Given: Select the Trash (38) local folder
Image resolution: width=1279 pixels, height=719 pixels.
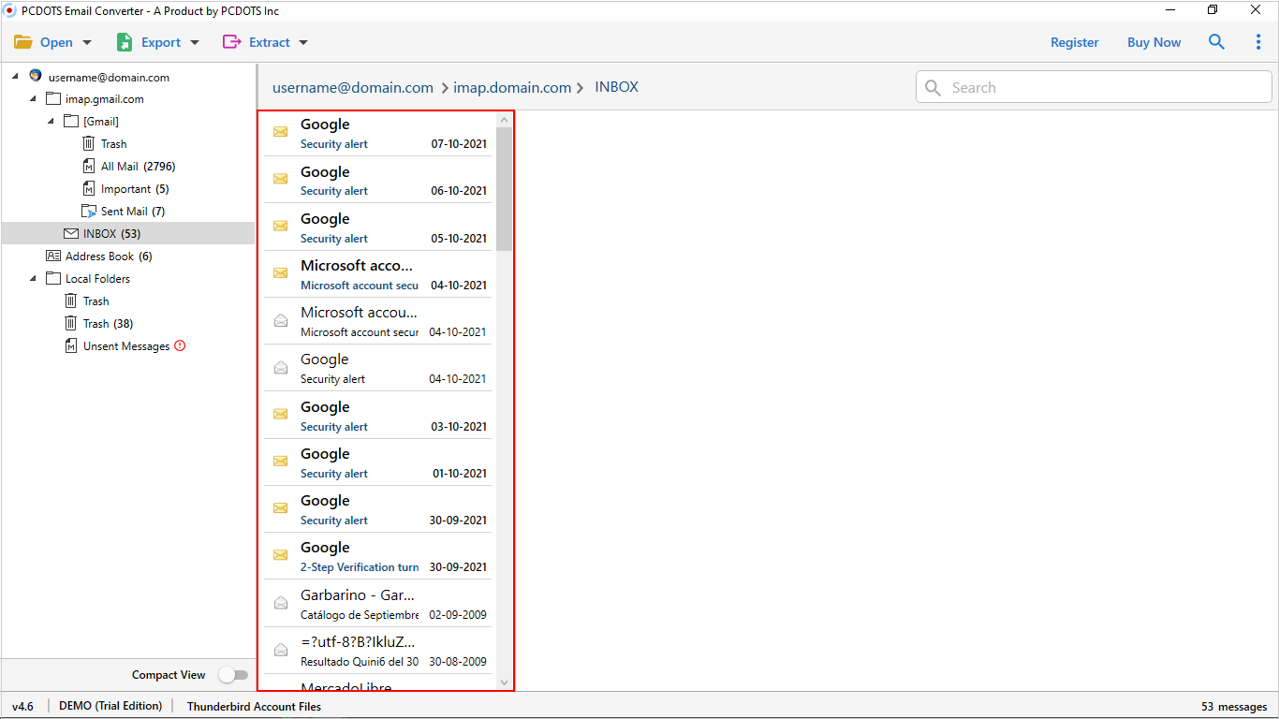Looking at the screenshot, I should coord(108,323).
